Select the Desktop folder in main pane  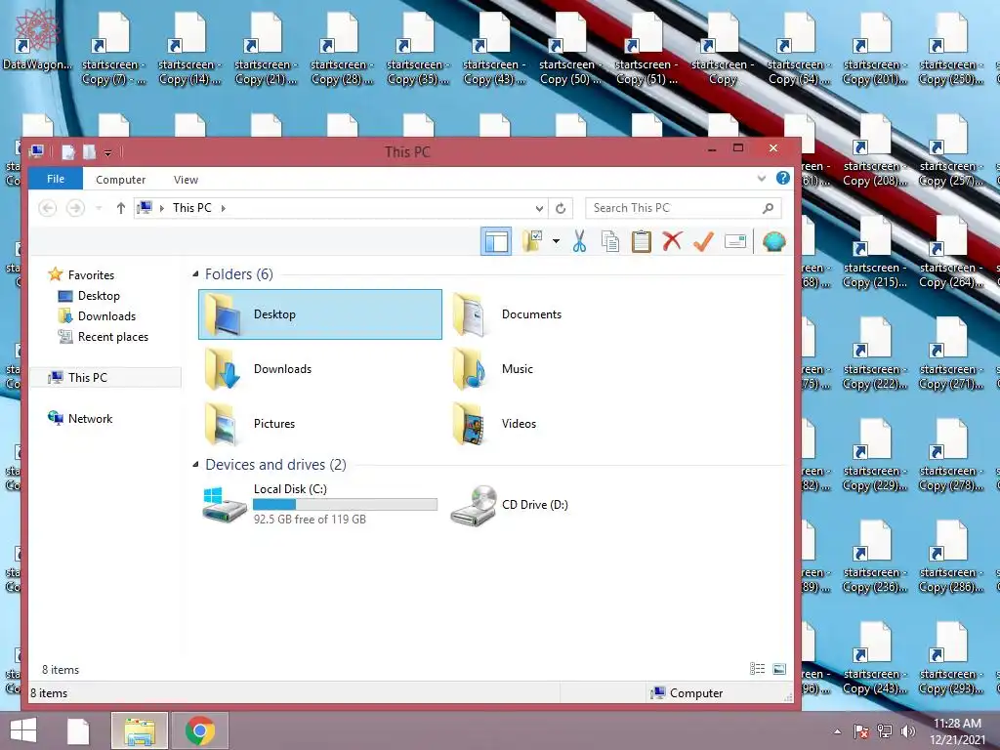[x=319, y=314]
